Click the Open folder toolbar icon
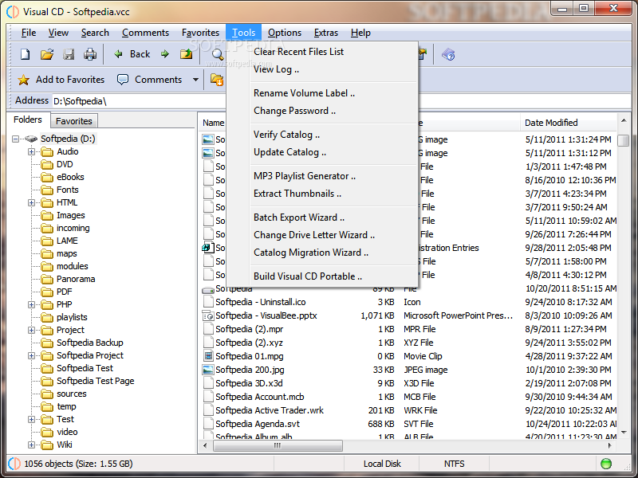This screenshot has height=478, width=638. pyautogui.click(x=47, y=54)
